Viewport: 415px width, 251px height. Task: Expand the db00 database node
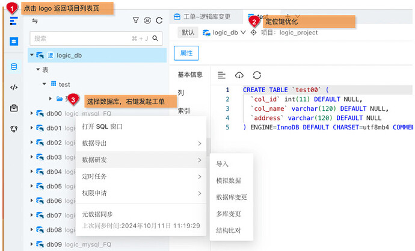click(x=31, y=113)
